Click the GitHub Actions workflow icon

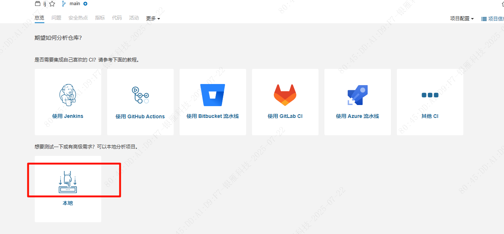tap(140, 95)
